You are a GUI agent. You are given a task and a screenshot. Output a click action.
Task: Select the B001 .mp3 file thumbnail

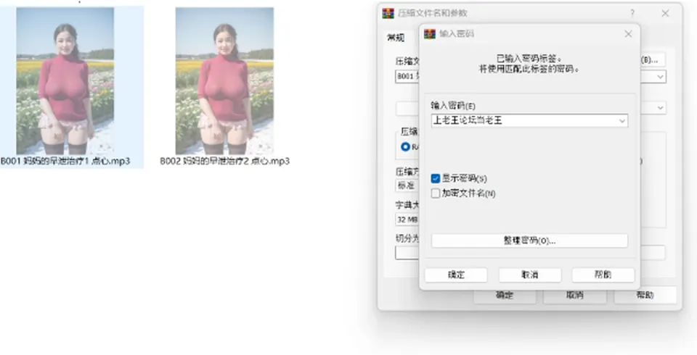pos(65,80)
